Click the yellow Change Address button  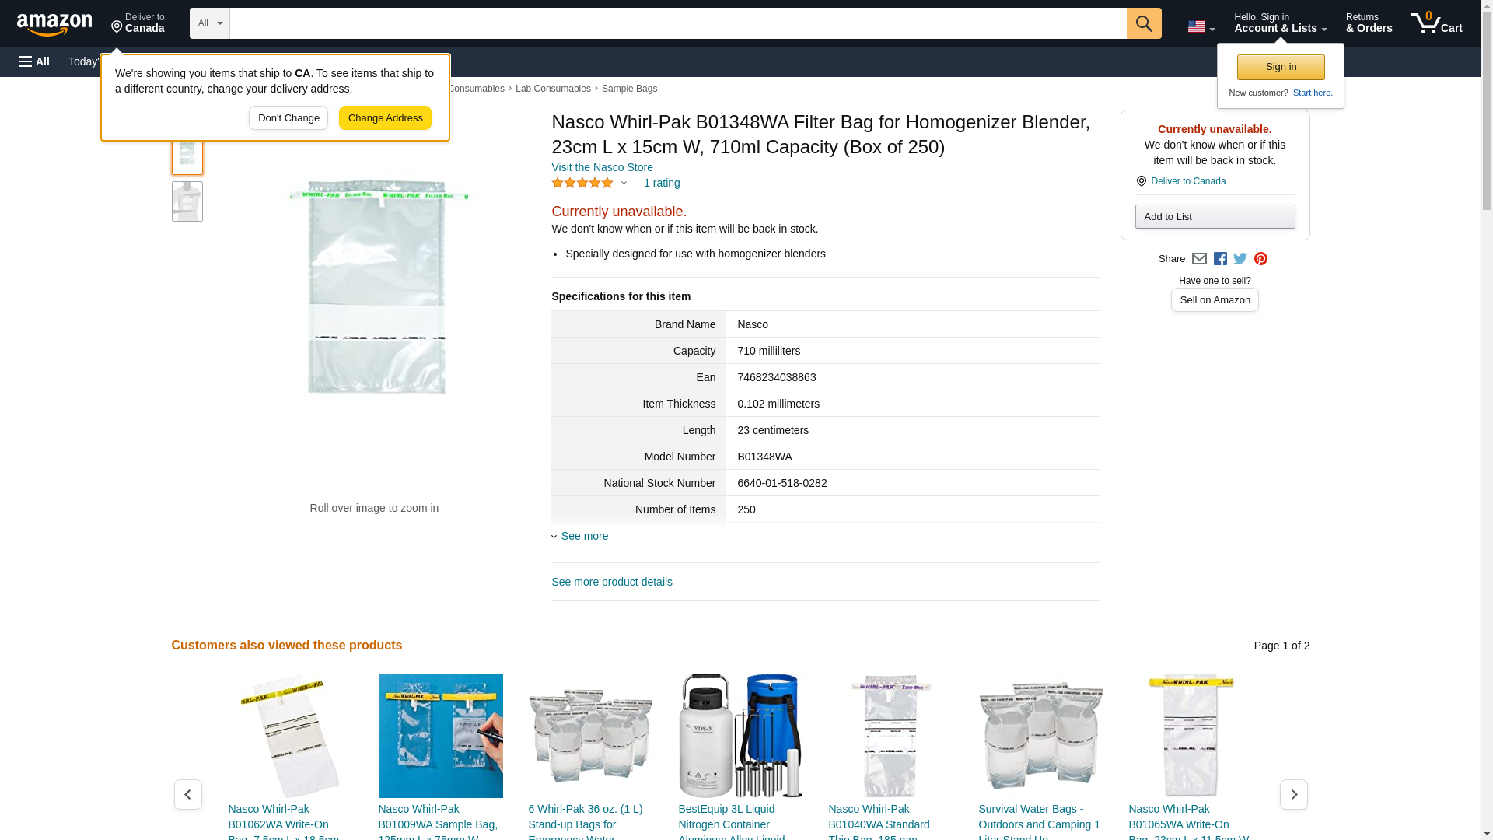coord(385,118)
